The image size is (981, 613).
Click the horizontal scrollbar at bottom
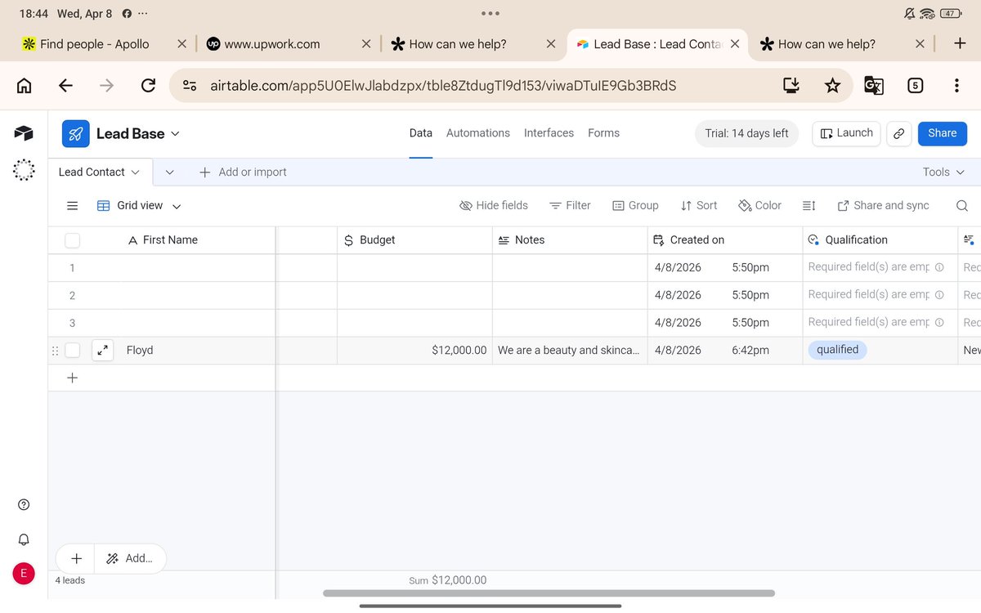(x=549, y=593)
